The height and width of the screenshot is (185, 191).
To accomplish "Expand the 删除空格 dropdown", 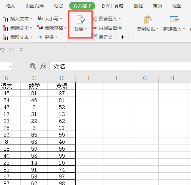I will click(x=65, y=28).
